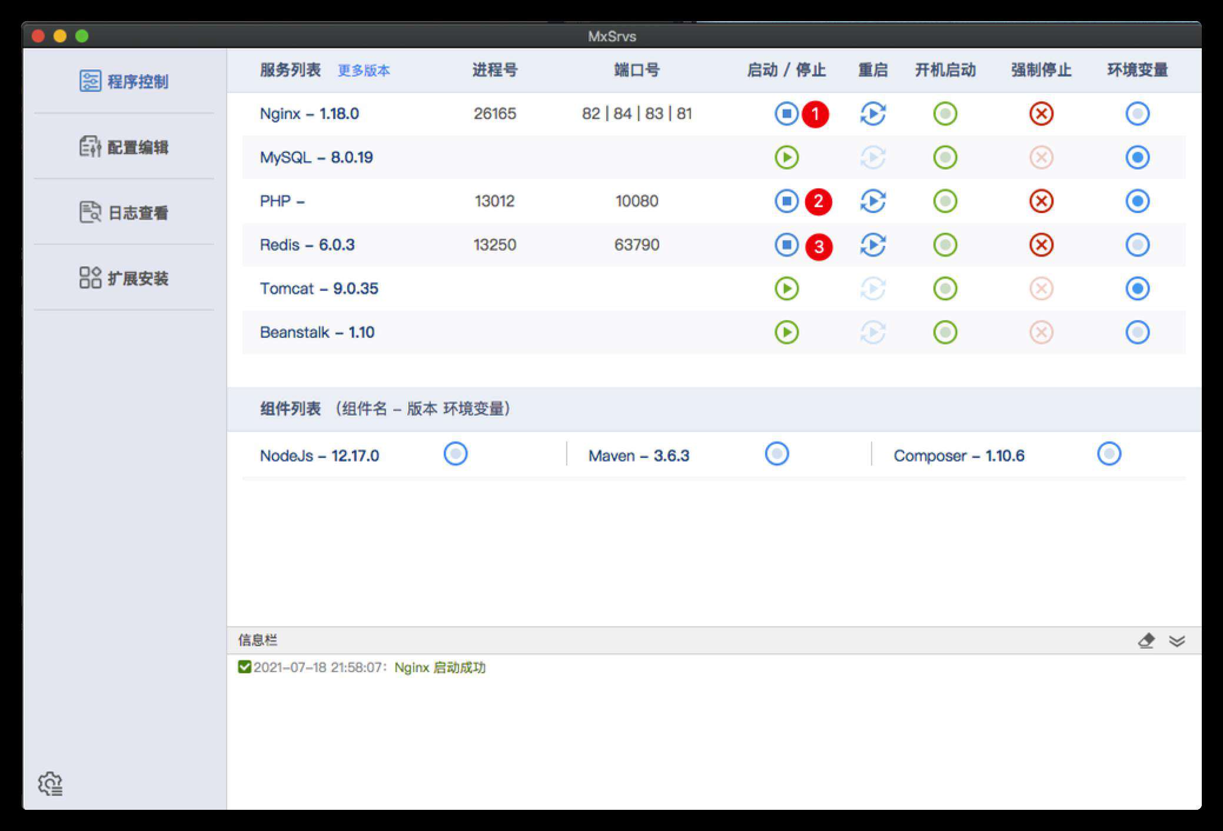Start the Tomcat service
1223x831 pixels.
point(786,288)
